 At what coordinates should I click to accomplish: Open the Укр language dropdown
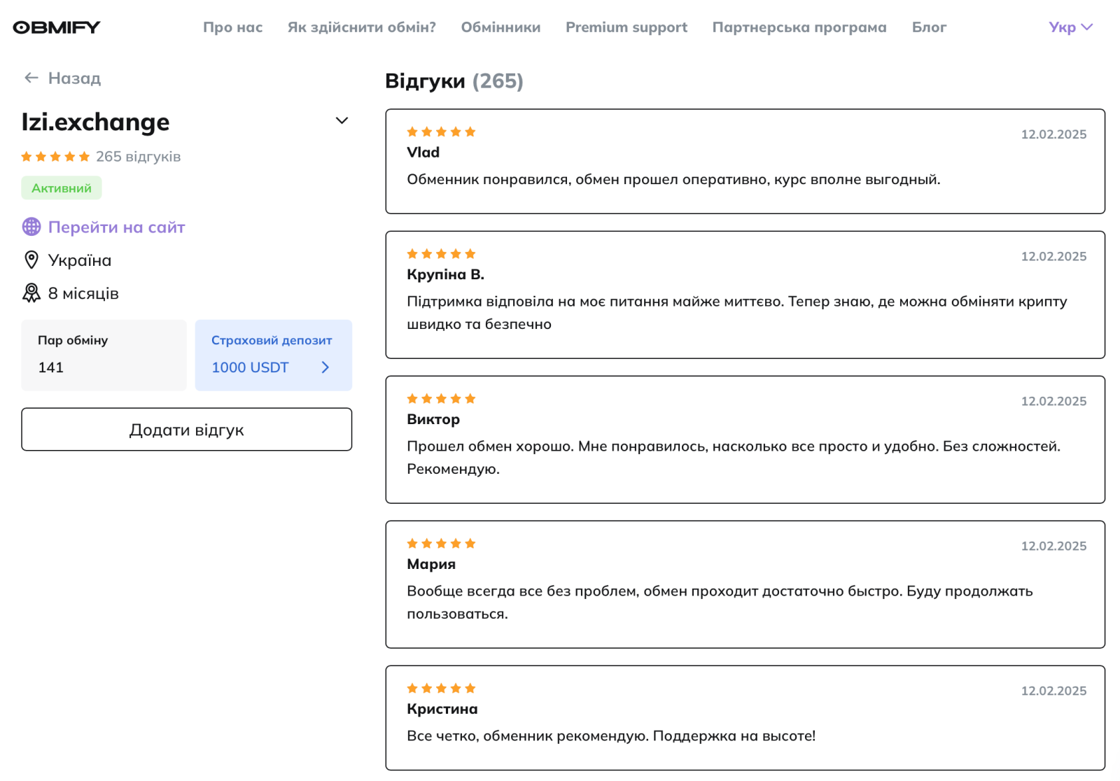click(1070, 27)
